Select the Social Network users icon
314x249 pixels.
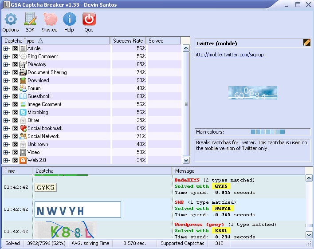click(23, 136)
